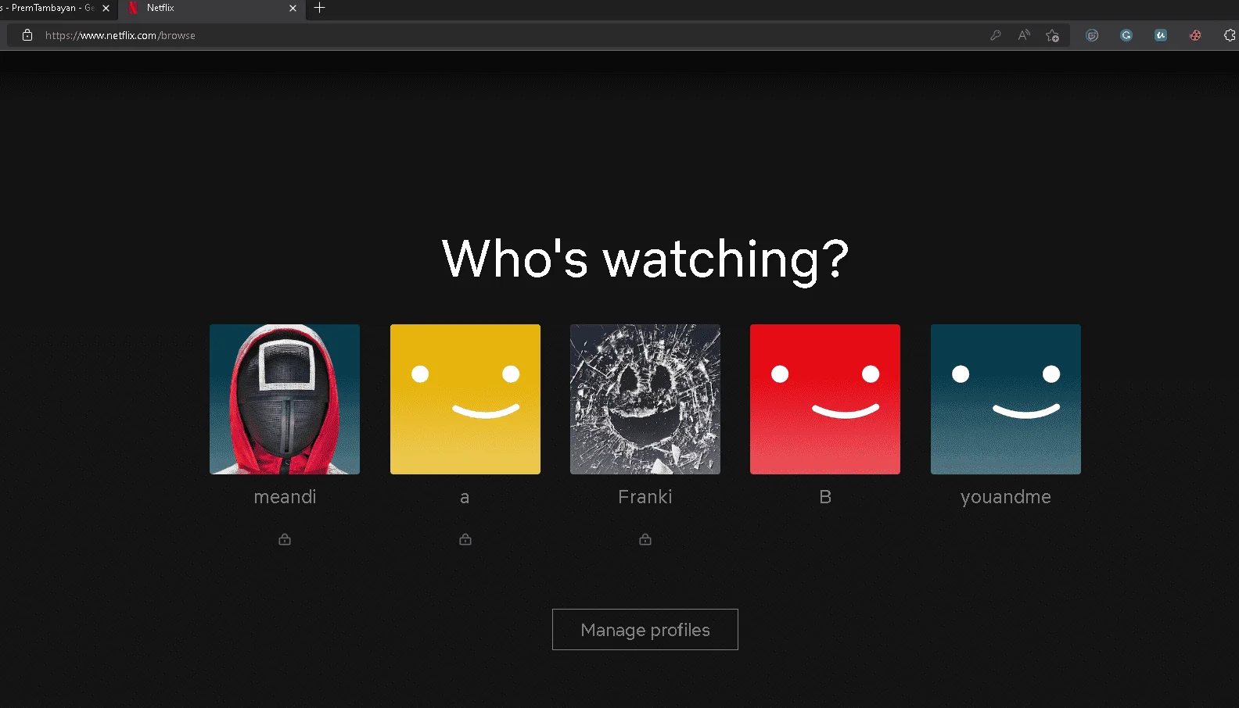
Task: Click the teal 'u' extension icon
Action: (x=1161, y=35)
